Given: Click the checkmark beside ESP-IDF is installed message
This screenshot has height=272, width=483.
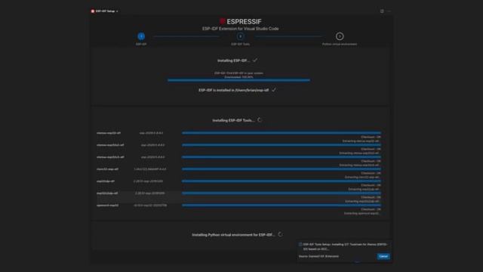Looking at the screenshot, I should pos(273,90).
